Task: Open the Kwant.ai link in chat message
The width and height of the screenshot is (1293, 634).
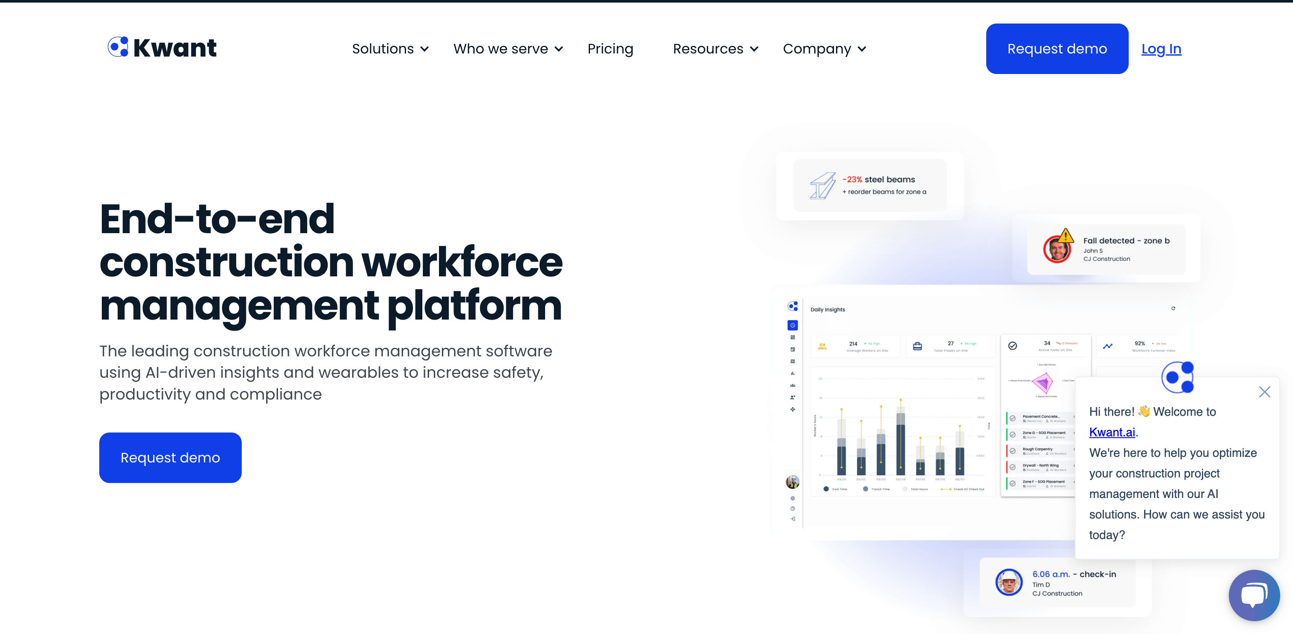Action: tap(1112, 432)
